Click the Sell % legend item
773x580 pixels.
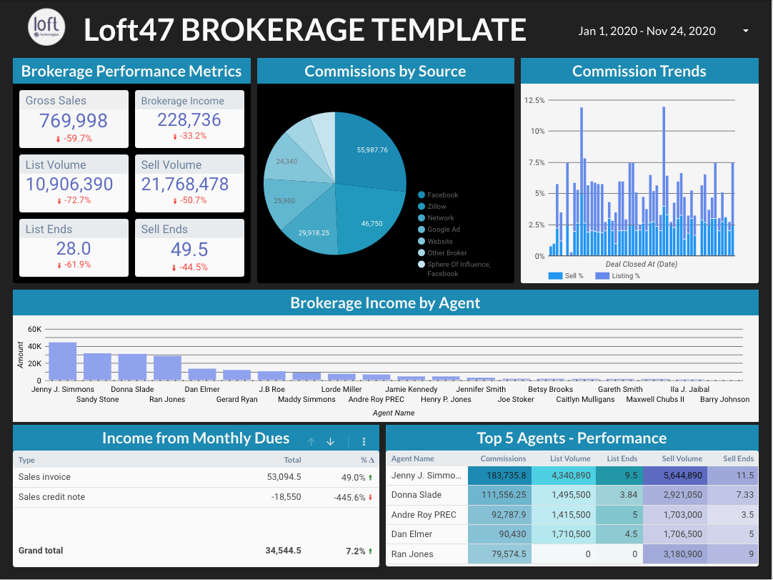566,276
